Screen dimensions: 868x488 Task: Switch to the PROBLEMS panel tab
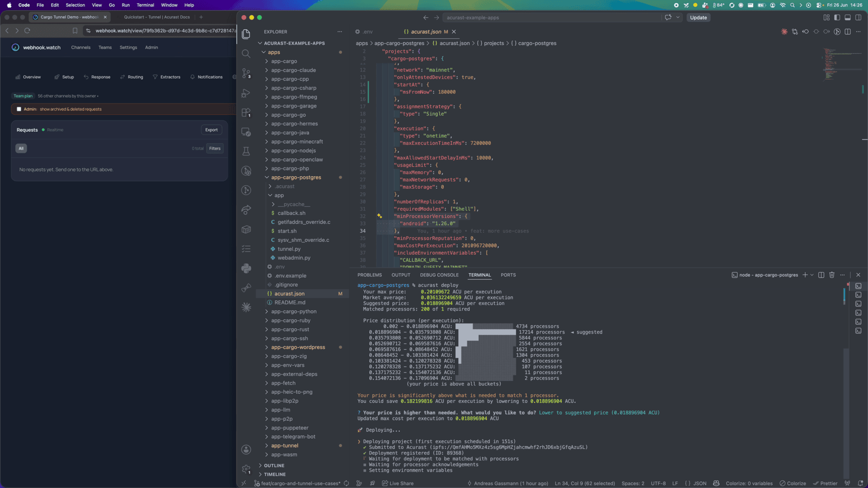pyautogui.click(x=369, y=275)
